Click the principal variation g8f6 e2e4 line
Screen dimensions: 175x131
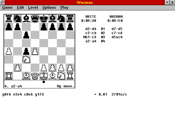pos(23,94)
